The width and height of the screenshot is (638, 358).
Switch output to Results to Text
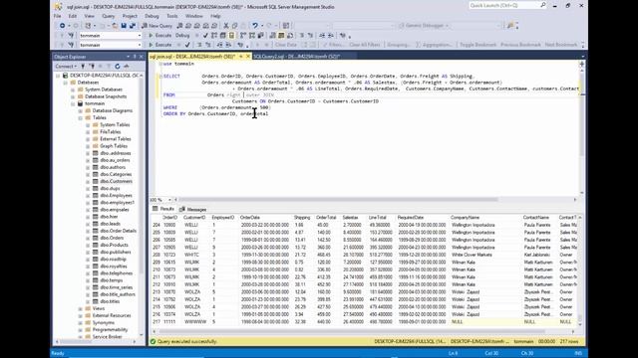click(272, 36)
